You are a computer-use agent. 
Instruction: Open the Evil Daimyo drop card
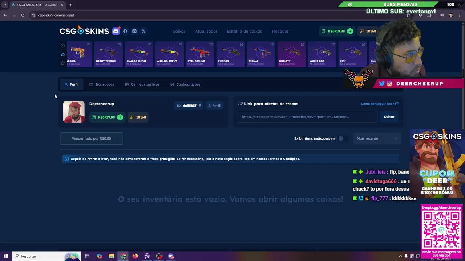200,54
